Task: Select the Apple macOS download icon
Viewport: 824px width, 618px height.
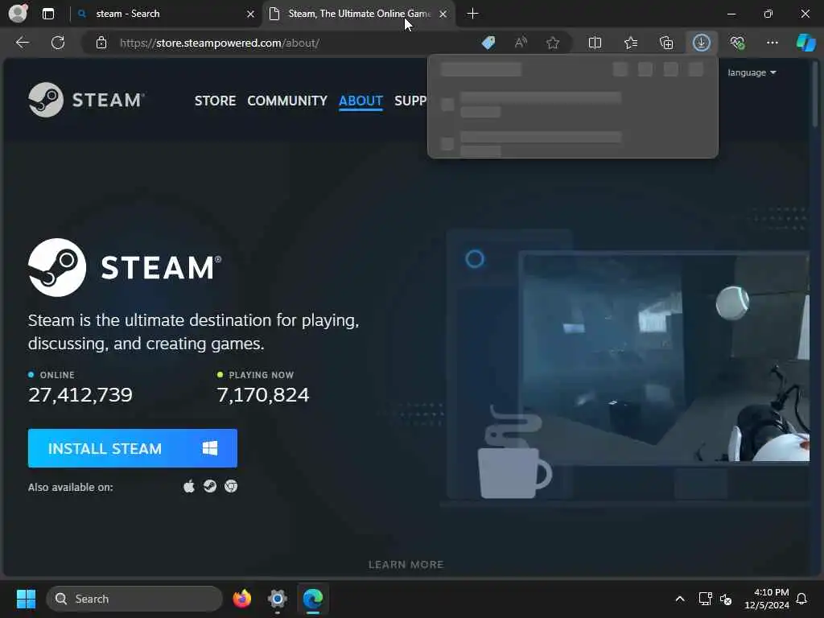Action: [x=189, y=486]
